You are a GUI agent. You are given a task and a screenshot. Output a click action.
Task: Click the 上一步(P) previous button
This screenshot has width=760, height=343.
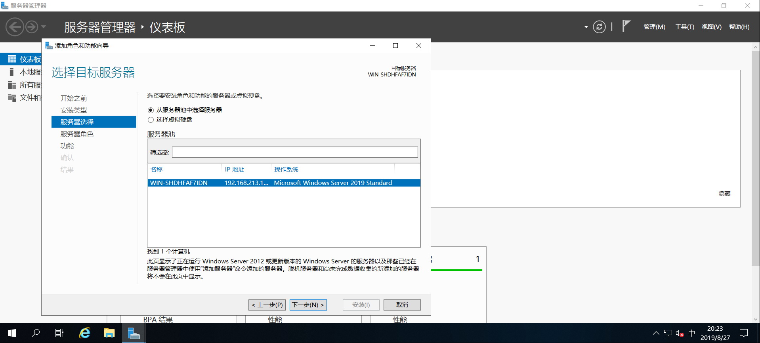click(267, 305)
